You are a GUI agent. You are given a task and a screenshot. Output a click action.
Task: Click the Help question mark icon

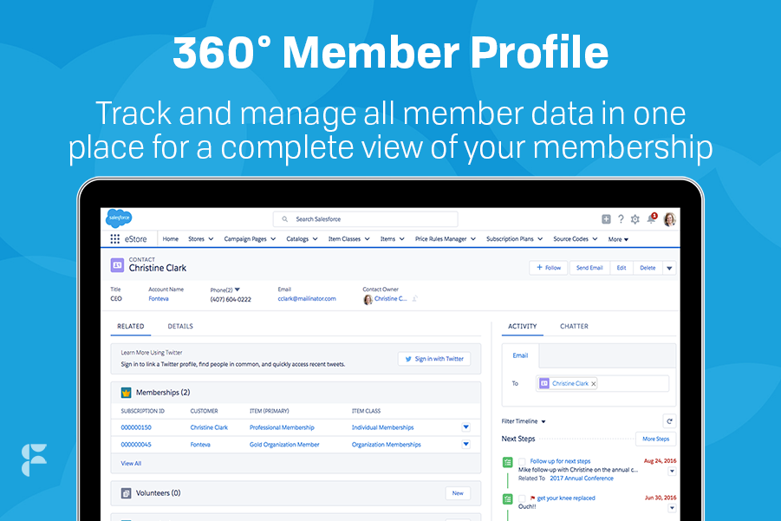[621, 219]
